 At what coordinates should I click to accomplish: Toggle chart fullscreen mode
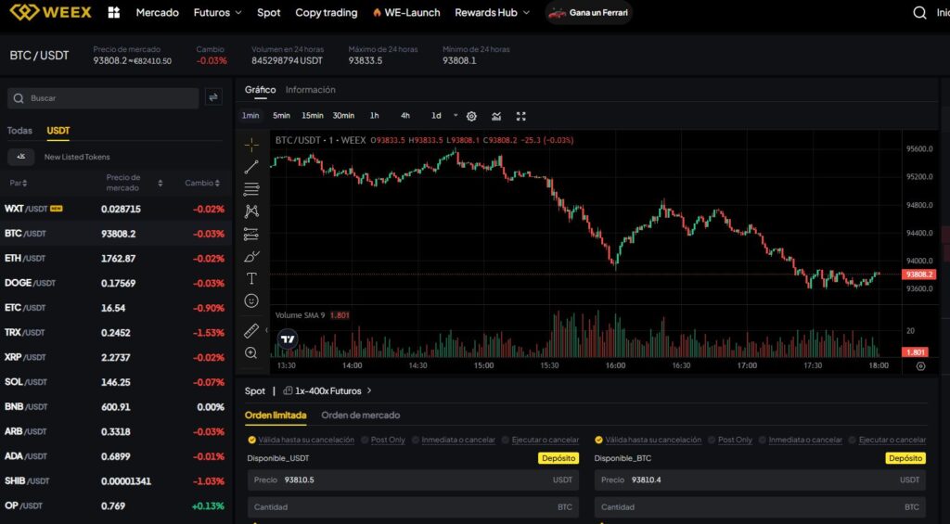pyautogui.click(x=521, y=116)
